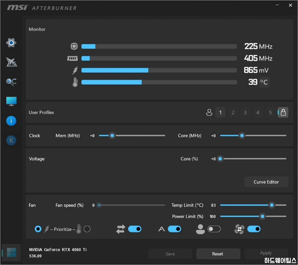Click the fan sync icon

(239, 229)
